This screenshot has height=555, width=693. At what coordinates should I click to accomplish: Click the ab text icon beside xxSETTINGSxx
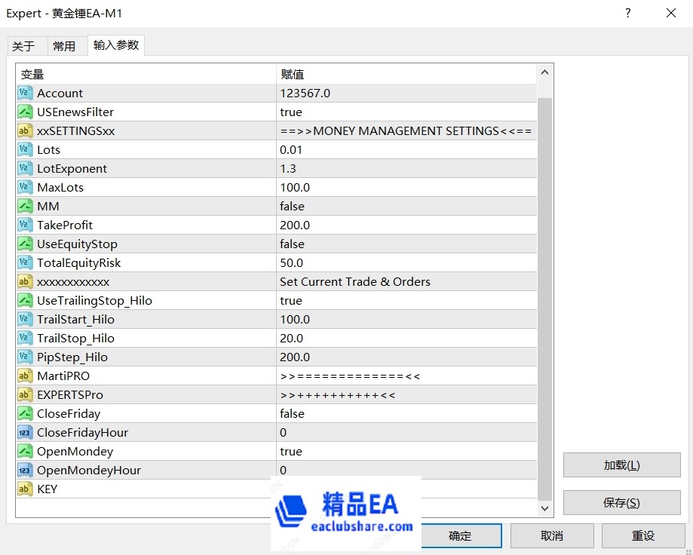[x=24, y=130]
